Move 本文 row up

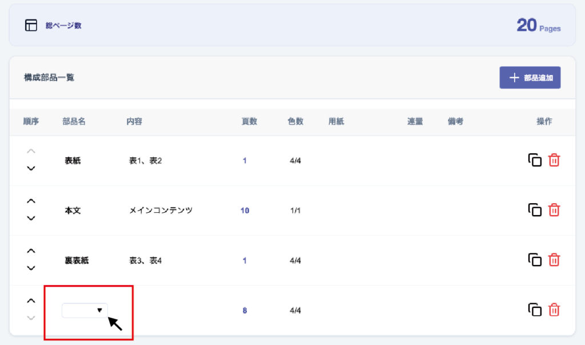pos(31,201)
